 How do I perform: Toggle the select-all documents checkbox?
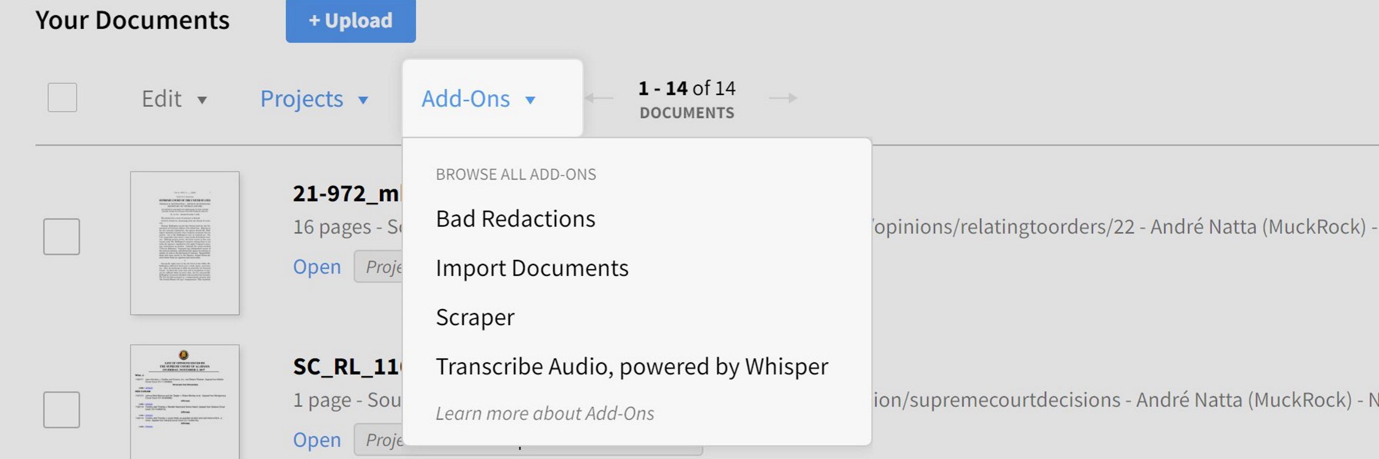62,98
